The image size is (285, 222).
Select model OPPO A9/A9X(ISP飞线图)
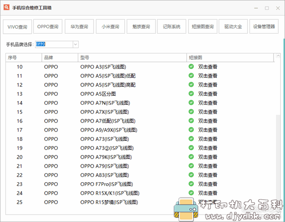109,130
